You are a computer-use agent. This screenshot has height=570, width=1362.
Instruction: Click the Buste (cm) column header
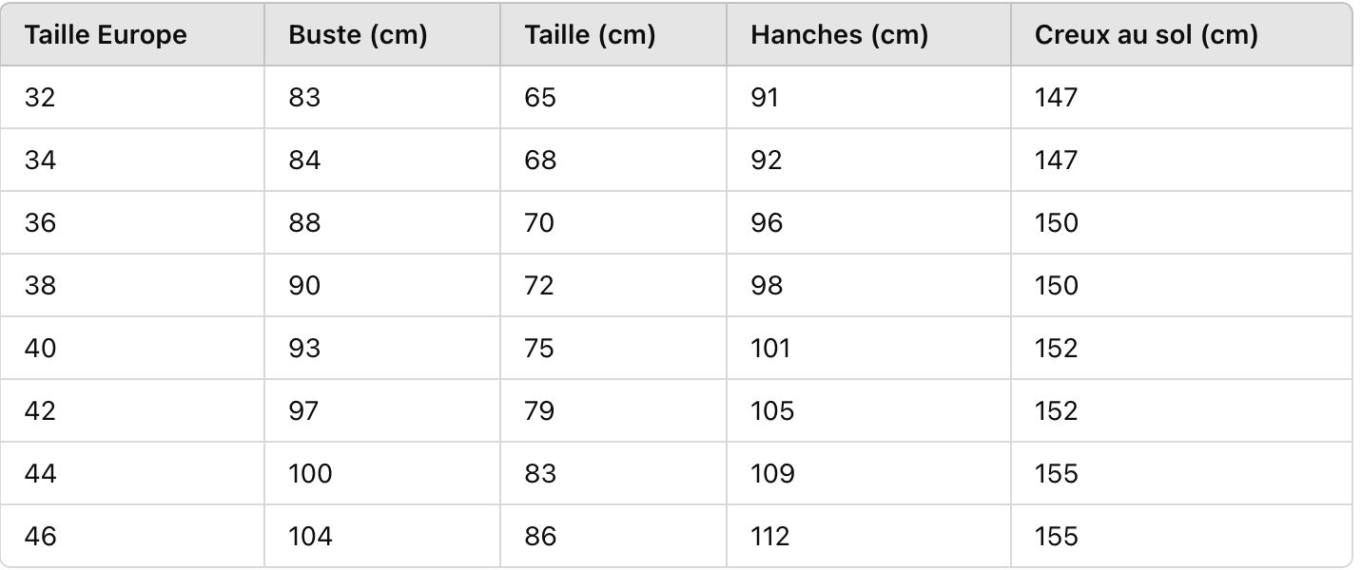(x=358, y=35)
